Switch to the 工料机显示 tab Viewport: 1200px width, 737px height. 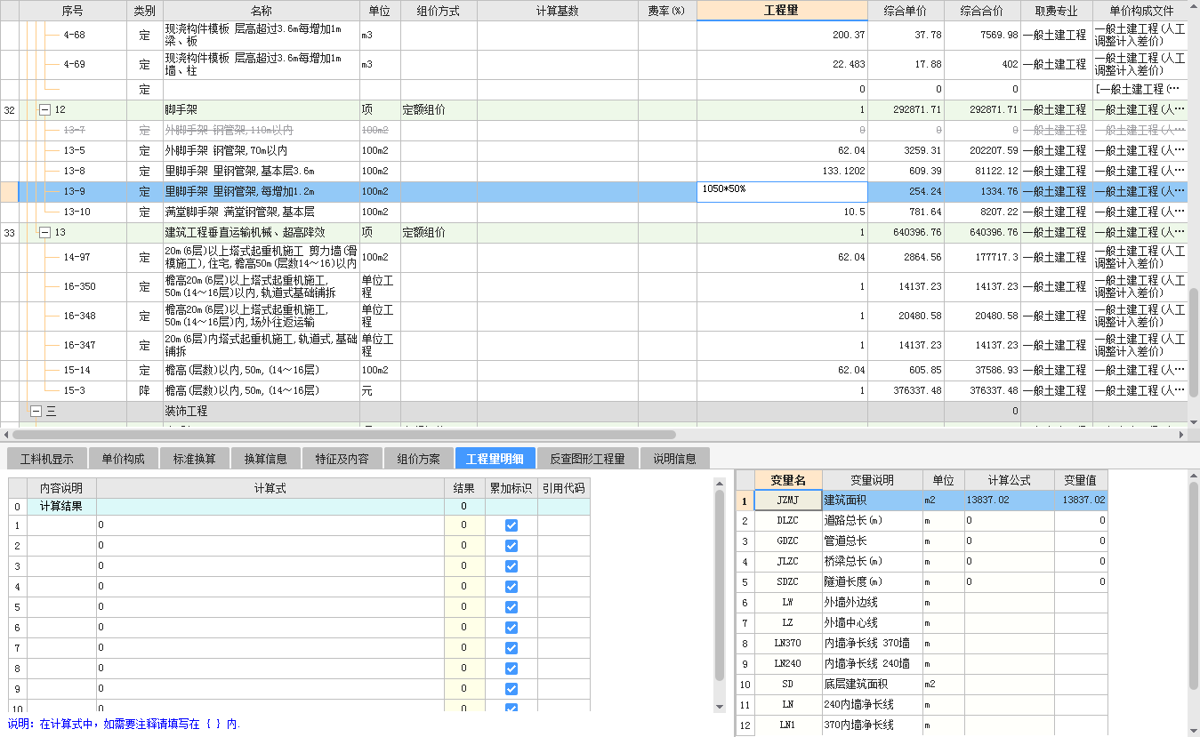pos(47,459)
